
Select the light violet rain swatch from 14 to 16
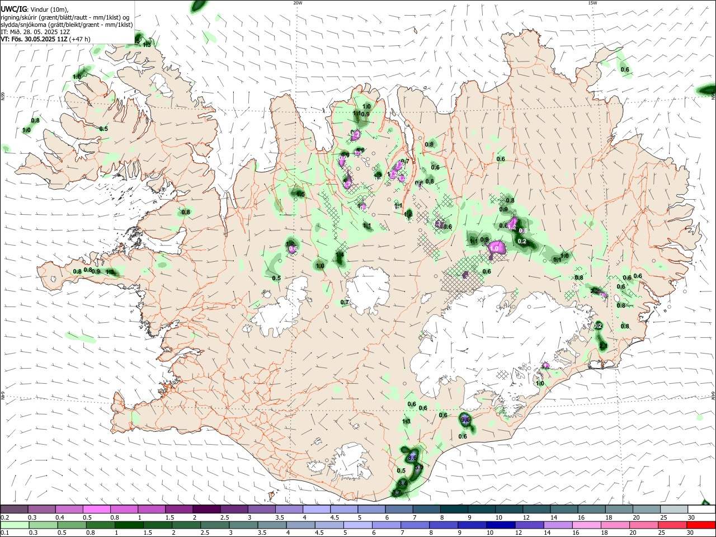(557, 525)
